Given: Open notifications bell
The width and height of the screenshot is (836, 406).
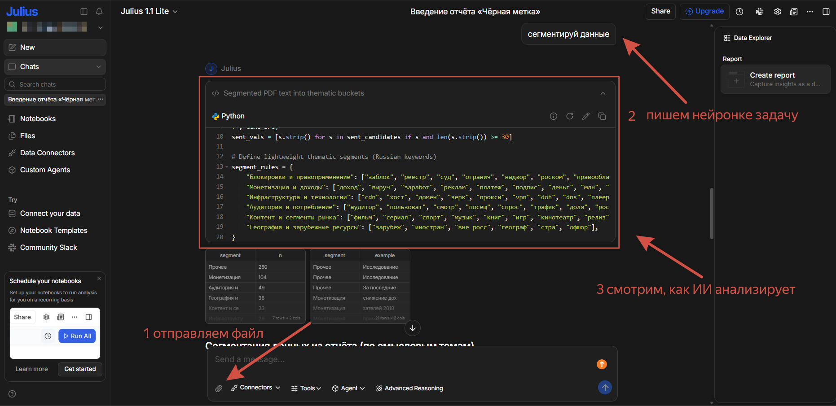Looking at the screenshot, I should [99, 12].
